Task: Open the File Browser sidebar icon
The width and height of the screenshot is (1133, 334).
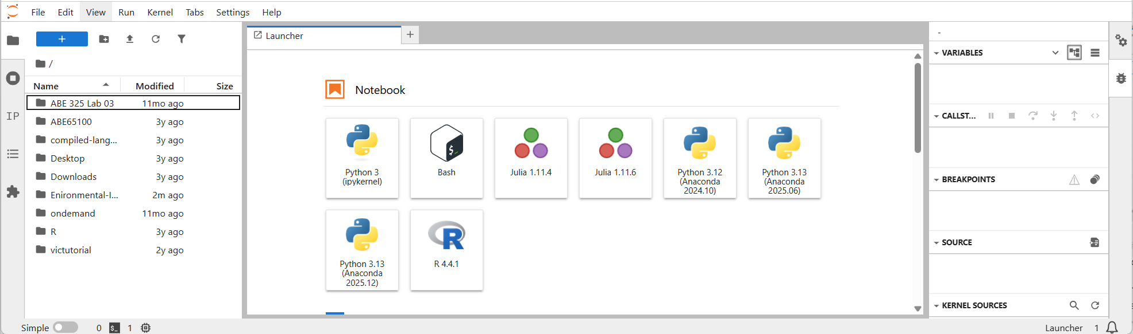Action: (13, 40)
